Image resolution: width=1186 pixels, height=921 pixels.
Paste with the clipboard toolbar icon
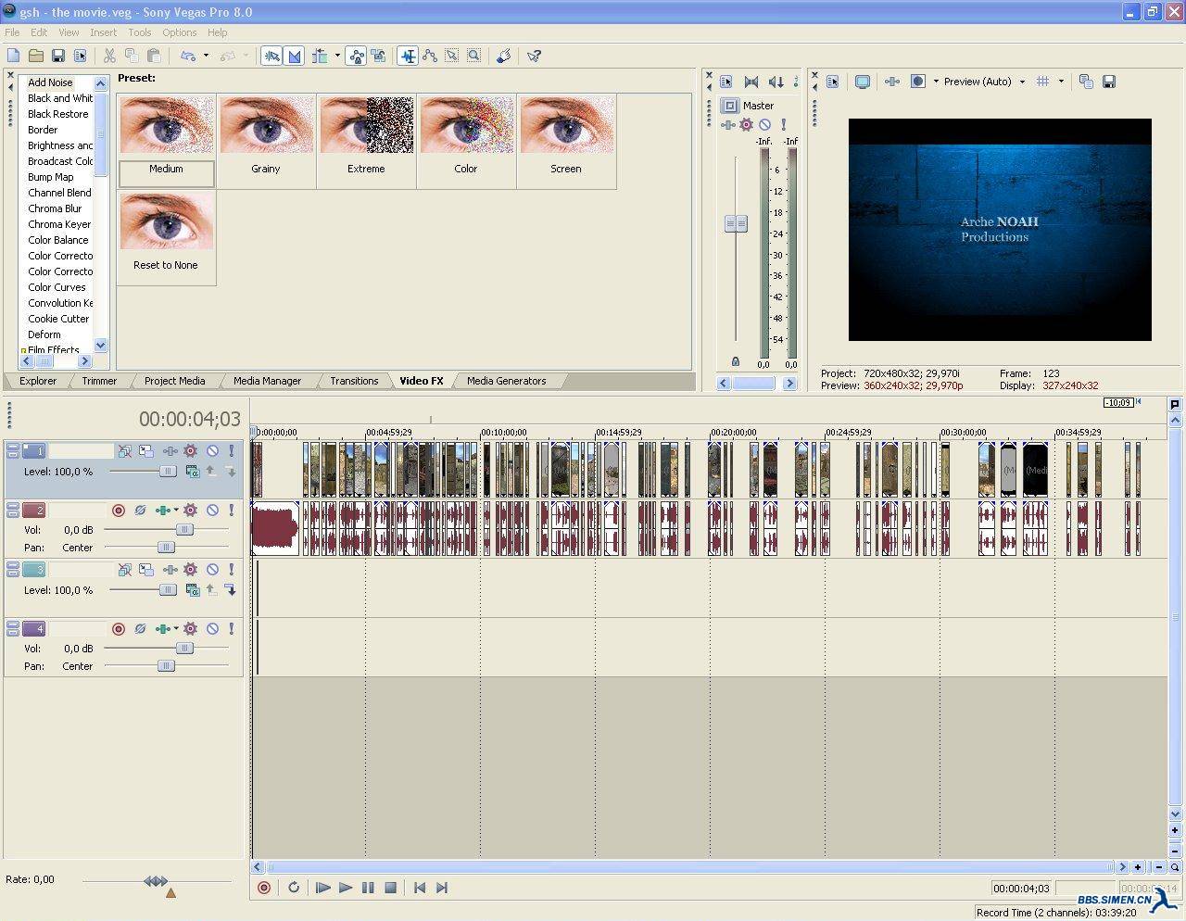point(154,56)
